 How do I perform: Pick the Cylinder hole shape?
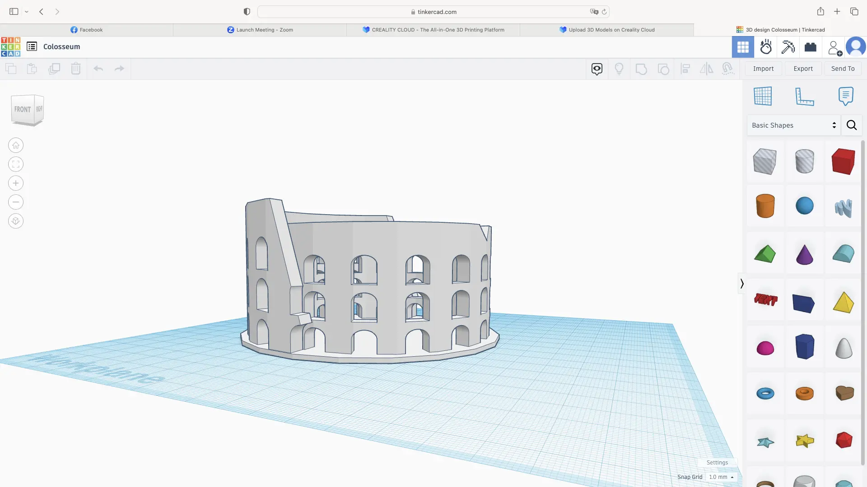tap(804, 161)
